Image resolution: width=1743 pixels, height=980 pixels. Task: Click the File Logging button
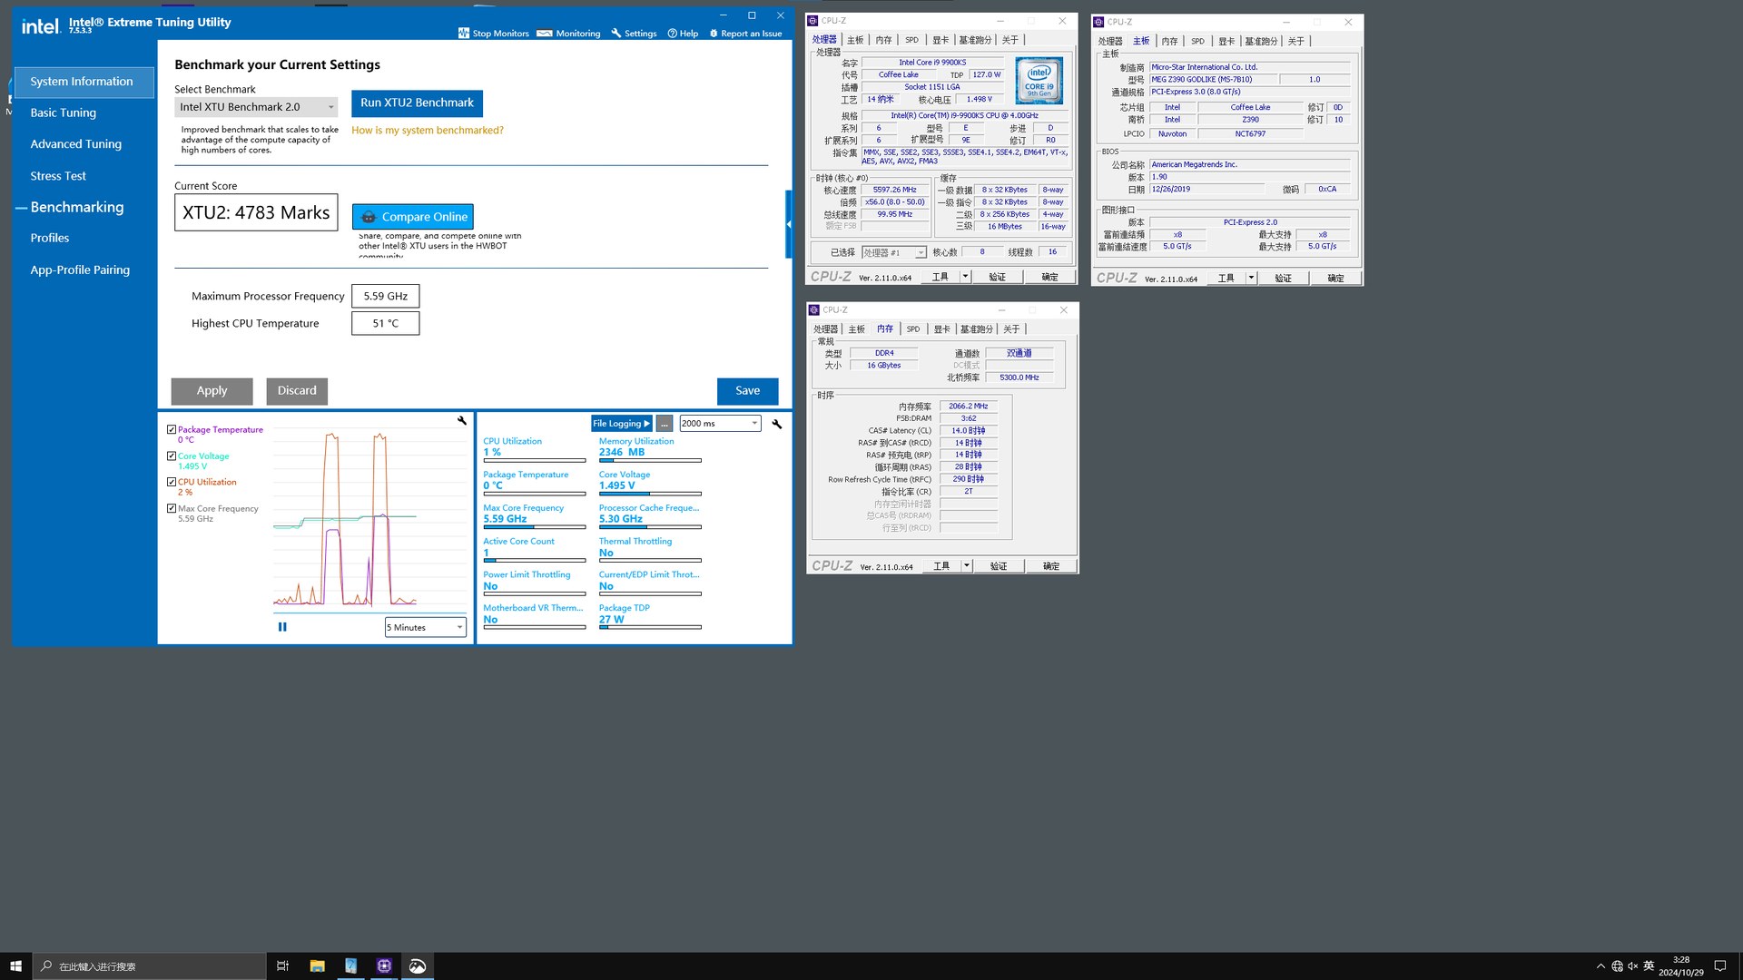pyautogui.click(x=622, y=424)
